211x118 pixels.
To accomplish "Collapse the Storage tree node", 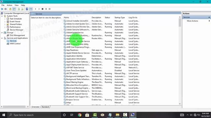I will click(2, 32).
